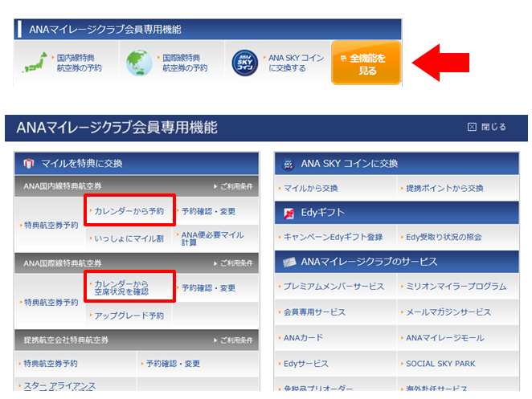The image size is (532, 399).
Task: Open 国内線特典航空券の予約 link
Action: coord(79,63)
